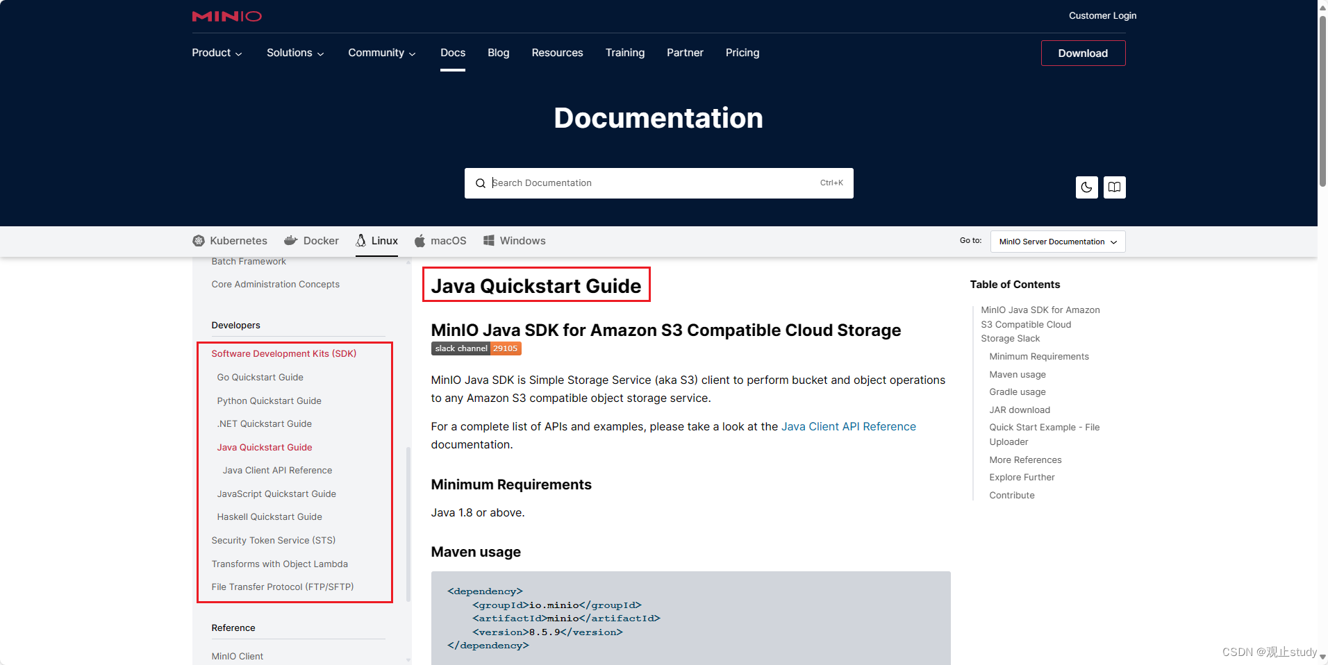Click the Reference section heading in sidebar

[233, 628]
